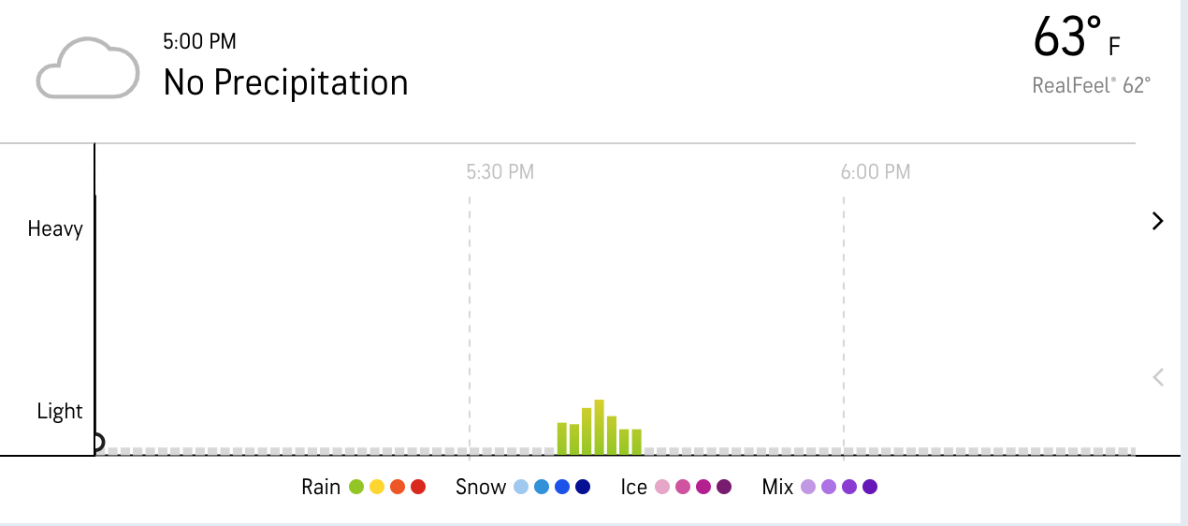
Task: Click the Heavy intensity axis label
Action: [55, 229]
